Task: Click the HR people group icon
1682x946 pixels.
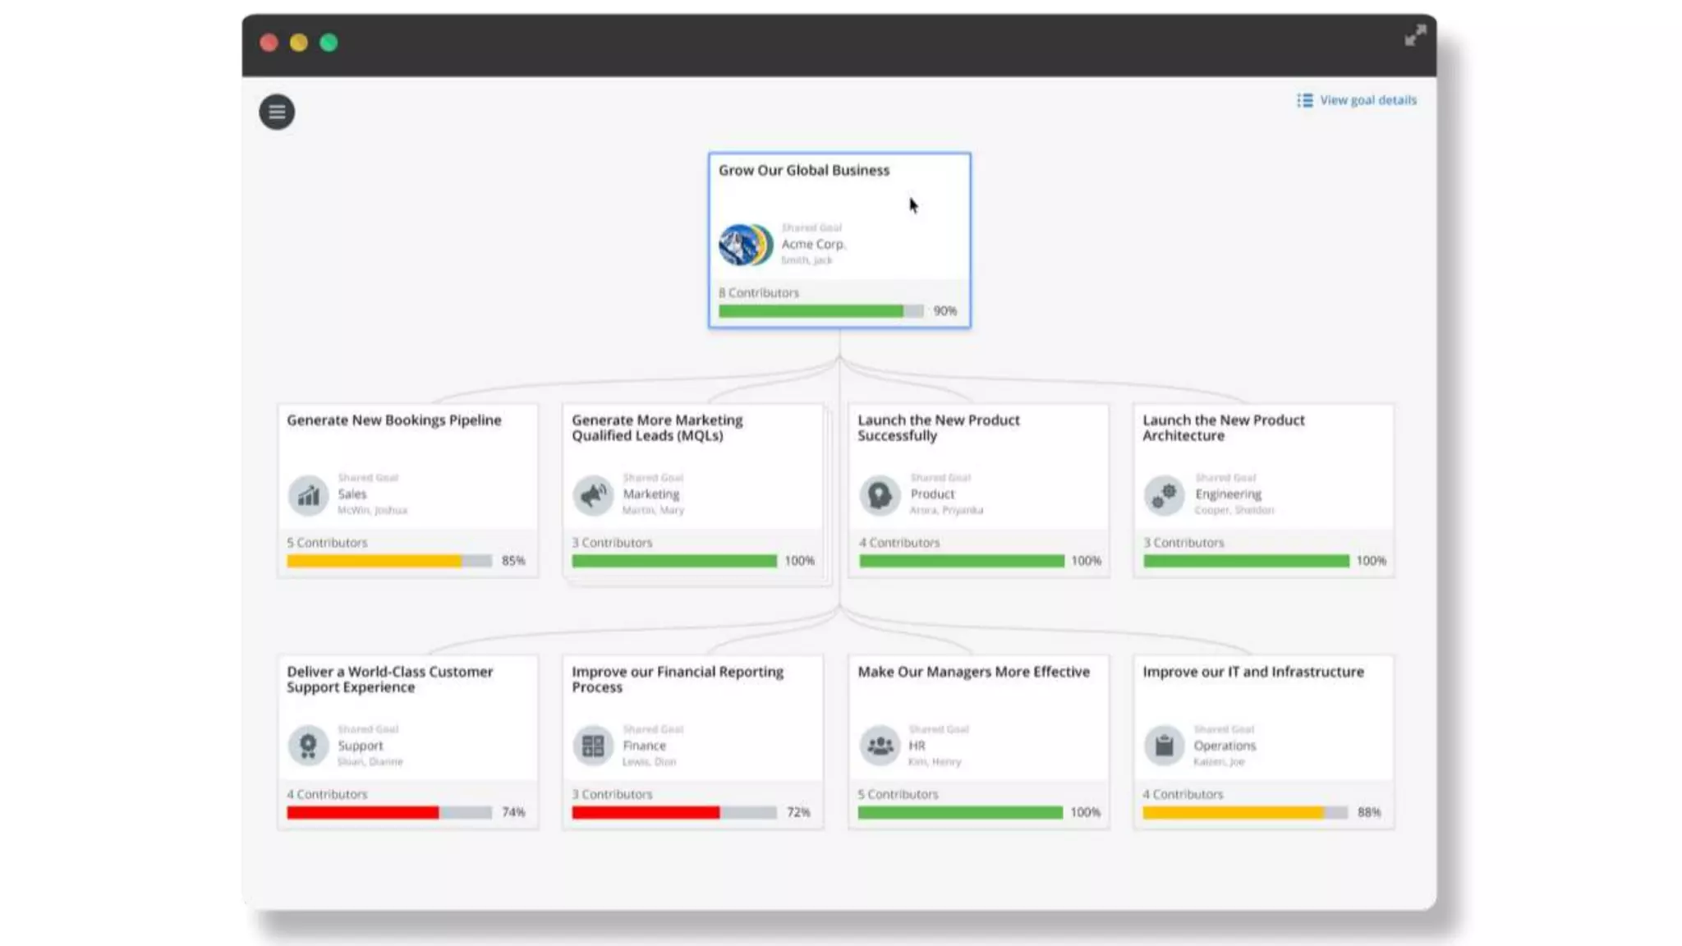Action: point(880,746)
